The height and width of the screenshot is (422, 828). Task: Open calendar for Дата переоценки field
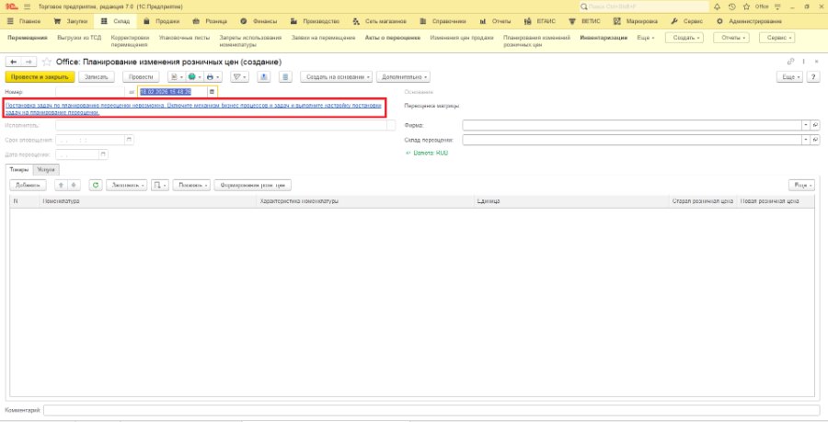pos(103,154)
